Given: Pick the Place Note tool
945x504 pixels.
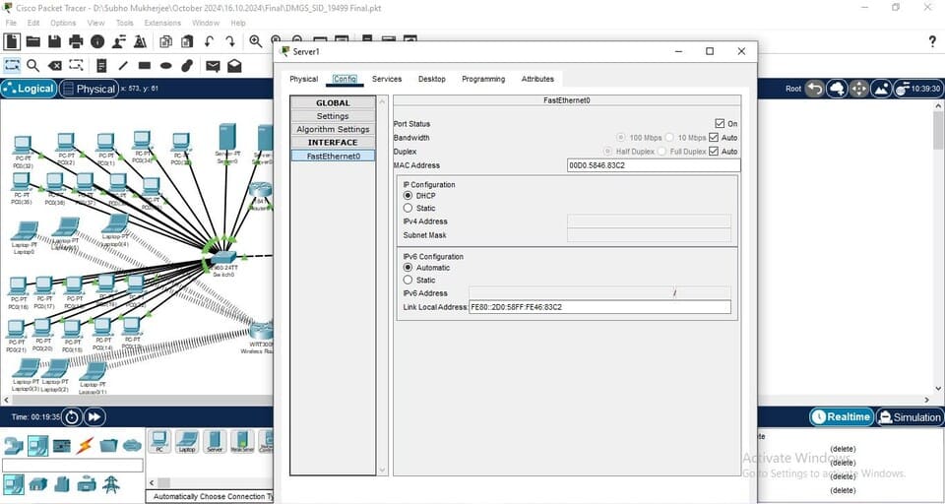Looking at the screenshot, I should [101, 65].
